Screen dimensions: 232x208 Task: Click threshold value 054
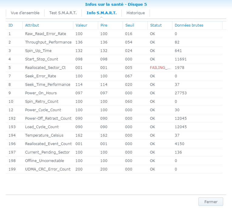(129, 42)
